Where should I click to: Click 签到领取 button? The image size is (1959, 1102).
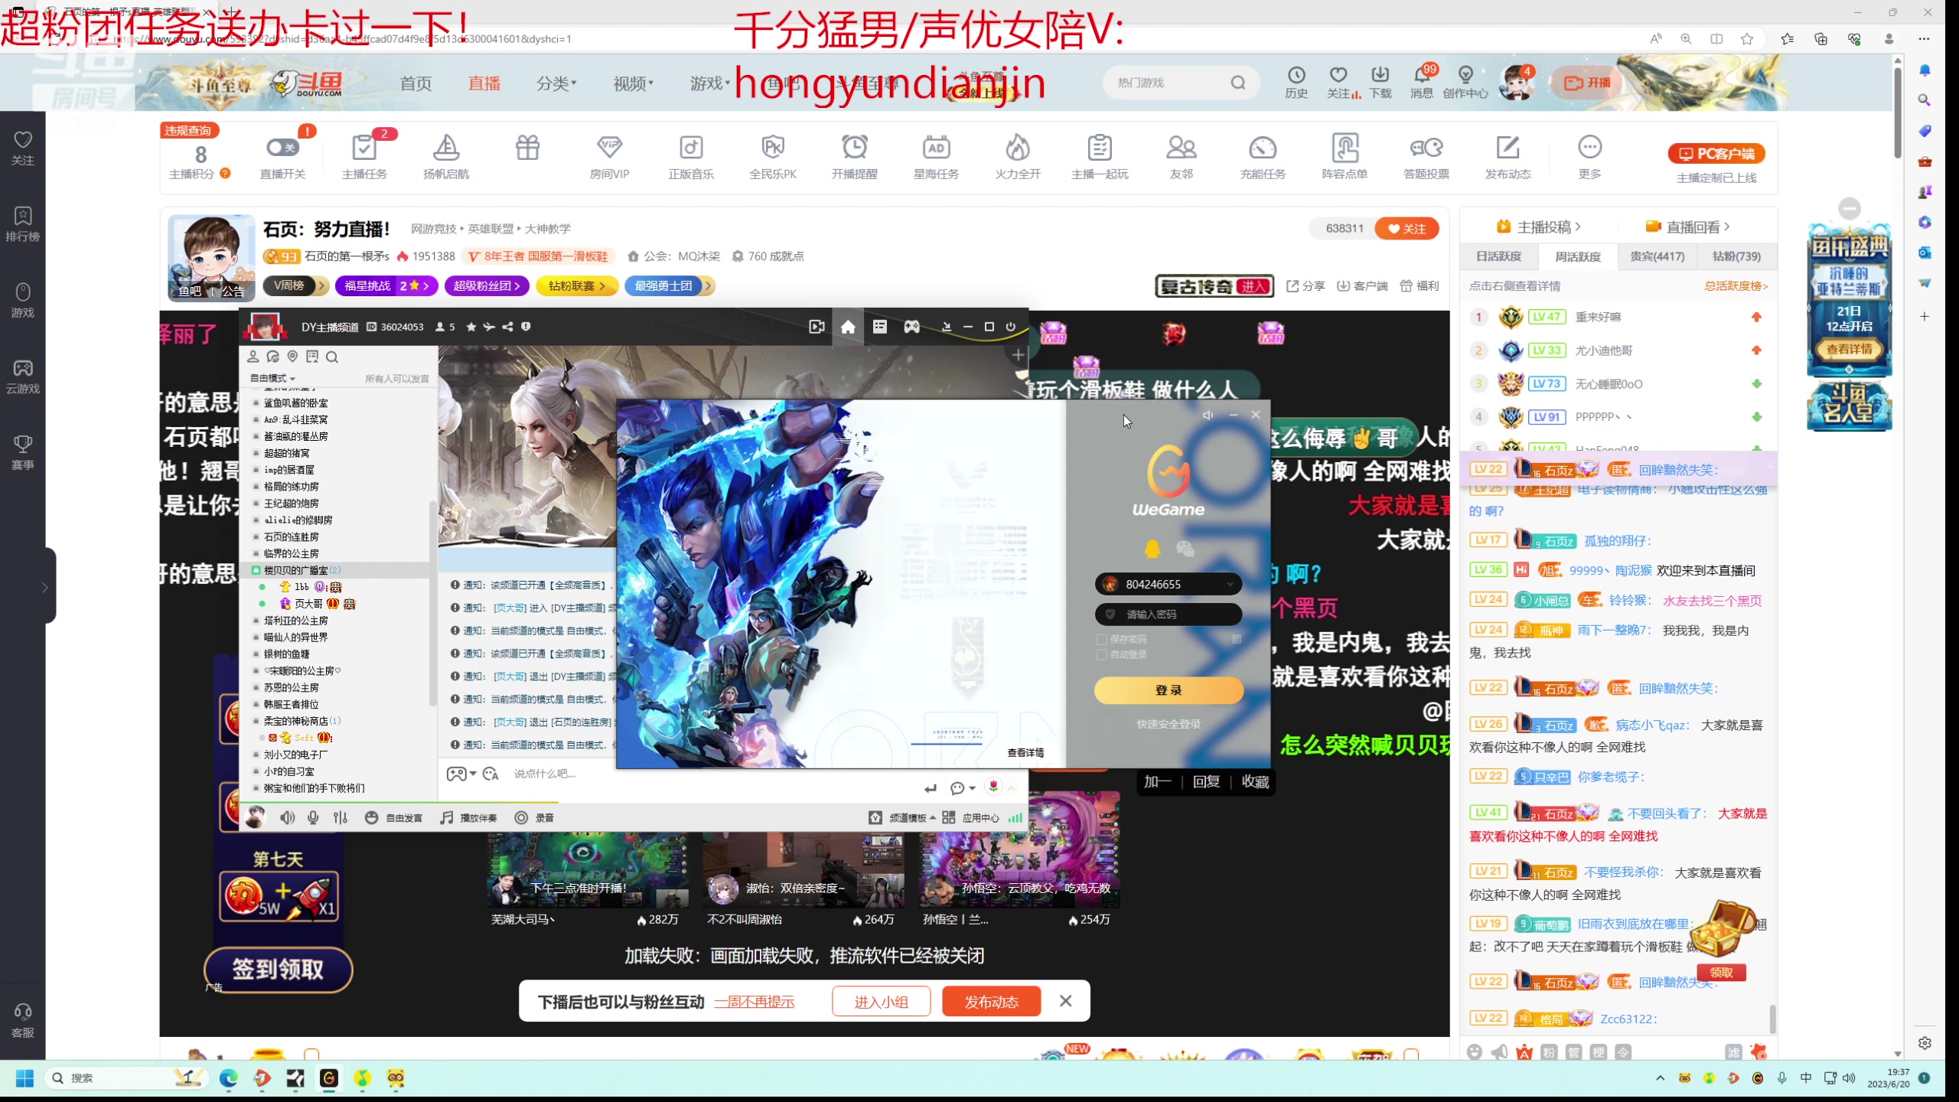tap(278, 970)
